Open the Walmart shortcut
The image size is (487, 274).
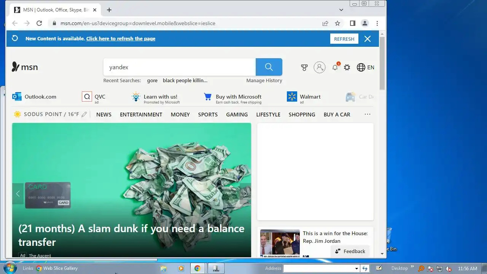304,97
